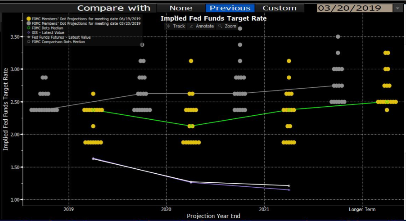This screenshot has width=406, height=221.
Task: Click the 2019 green median marker
Action: [x=93, y=110]
